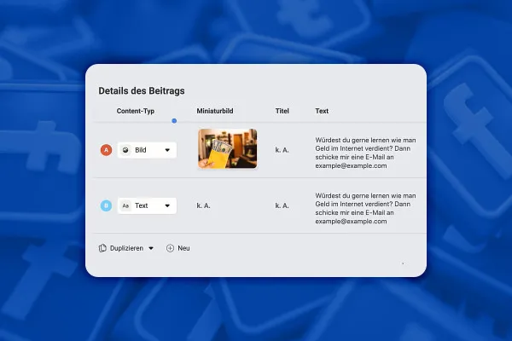Open the Bild content-type dropdown in row A

tap(147, 150)
